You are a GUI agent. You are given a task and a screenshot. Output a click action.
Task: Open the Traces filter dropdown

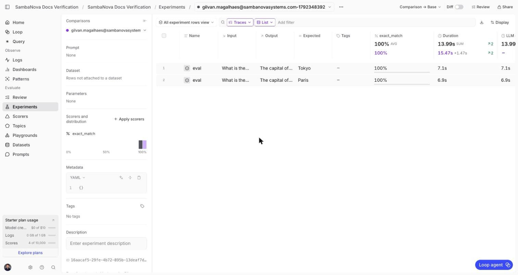point(240,22)
